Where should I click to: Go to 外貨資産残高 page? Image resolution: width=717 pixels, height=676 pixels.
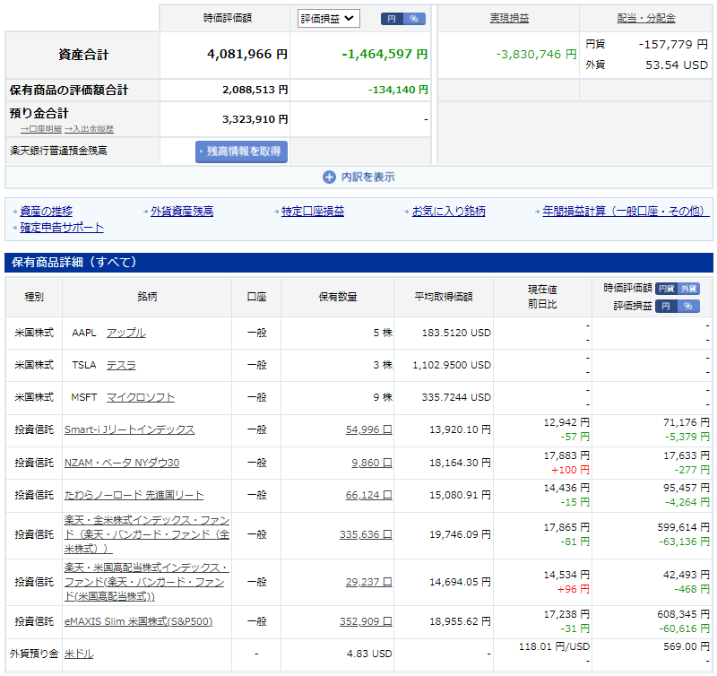(x=182, y=212)
